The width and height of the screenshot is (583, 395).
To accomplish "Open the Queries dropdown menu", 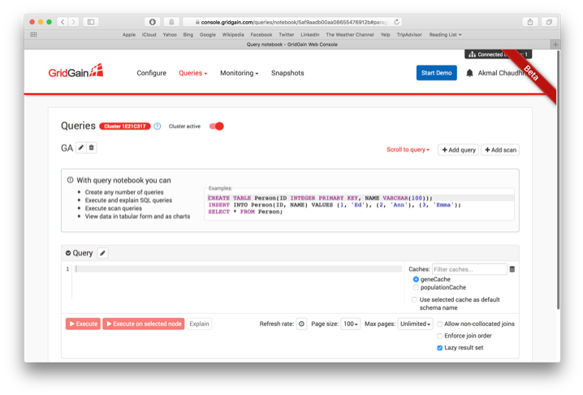I will pyautogui.click(x=192, y=73).
